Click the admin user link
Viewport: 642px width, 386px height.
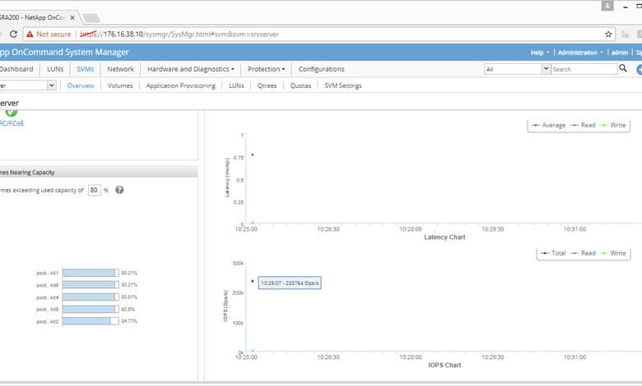click(620, 53)
